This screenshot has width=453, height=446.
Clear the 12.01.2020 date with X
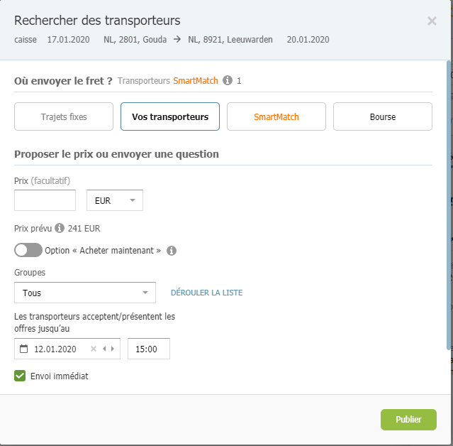[x=94, y=349]
